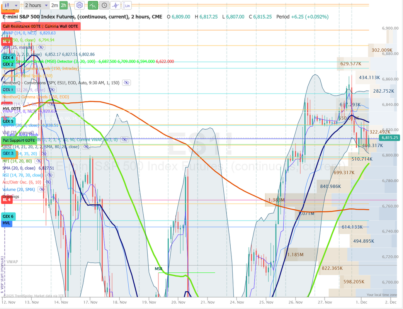Toggle the green indicators chart icon

93,5
